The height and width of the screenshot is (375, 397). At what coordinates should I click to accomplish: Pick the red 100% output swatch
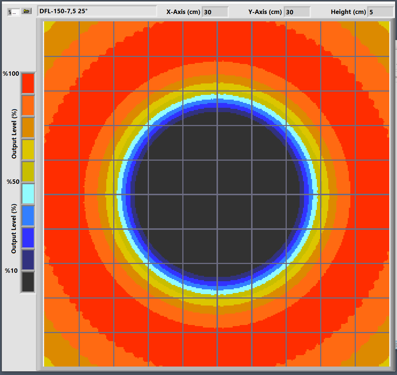[28, 83]
